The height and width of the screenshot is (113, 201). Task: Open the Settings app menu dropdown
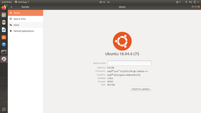[22, 2]
